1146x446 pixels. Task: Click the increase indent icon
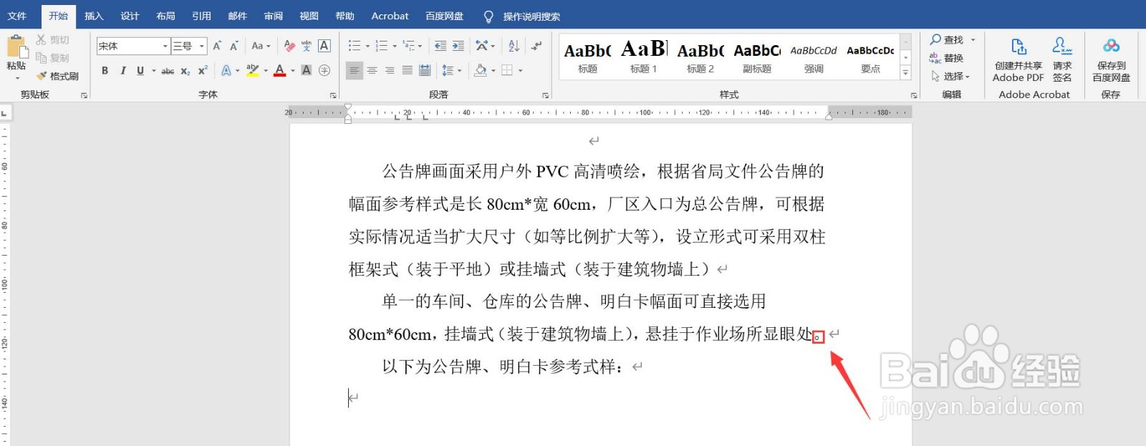click(458, 46)
